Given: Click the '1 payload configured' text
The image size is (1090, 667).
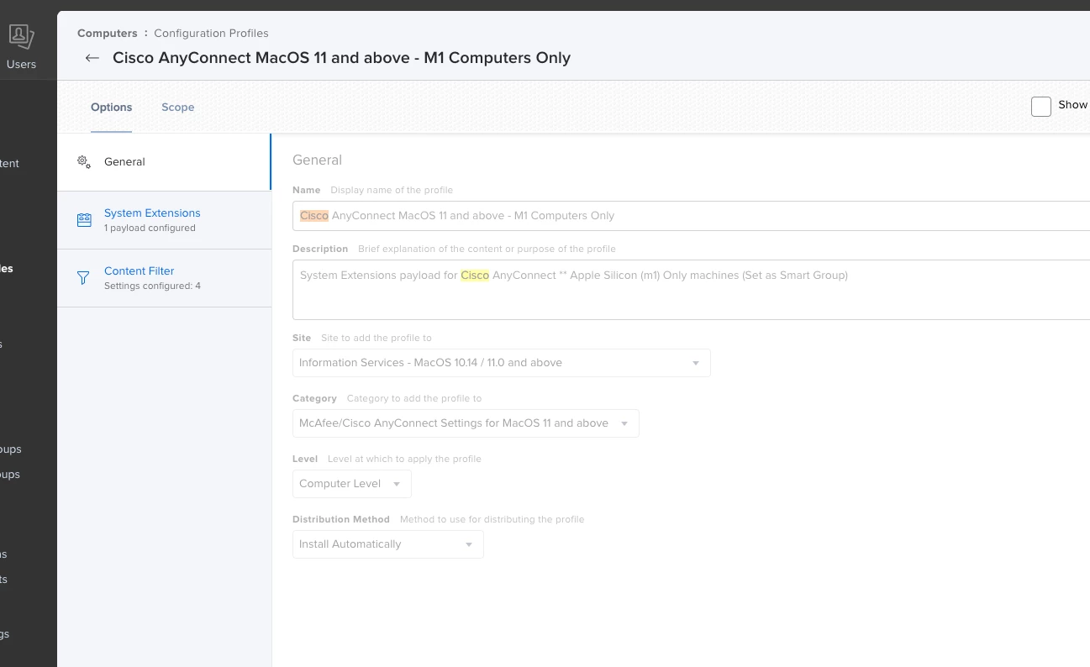Looking at the screenshot, I should [150, 228].
